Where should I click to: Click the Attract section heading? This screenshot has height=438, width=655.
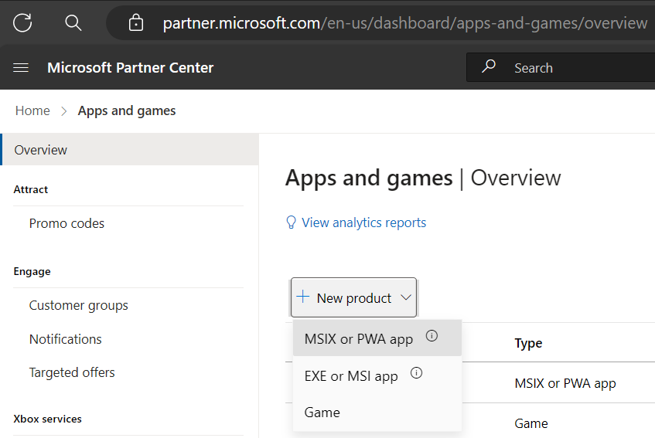click(x=30, y=189)
